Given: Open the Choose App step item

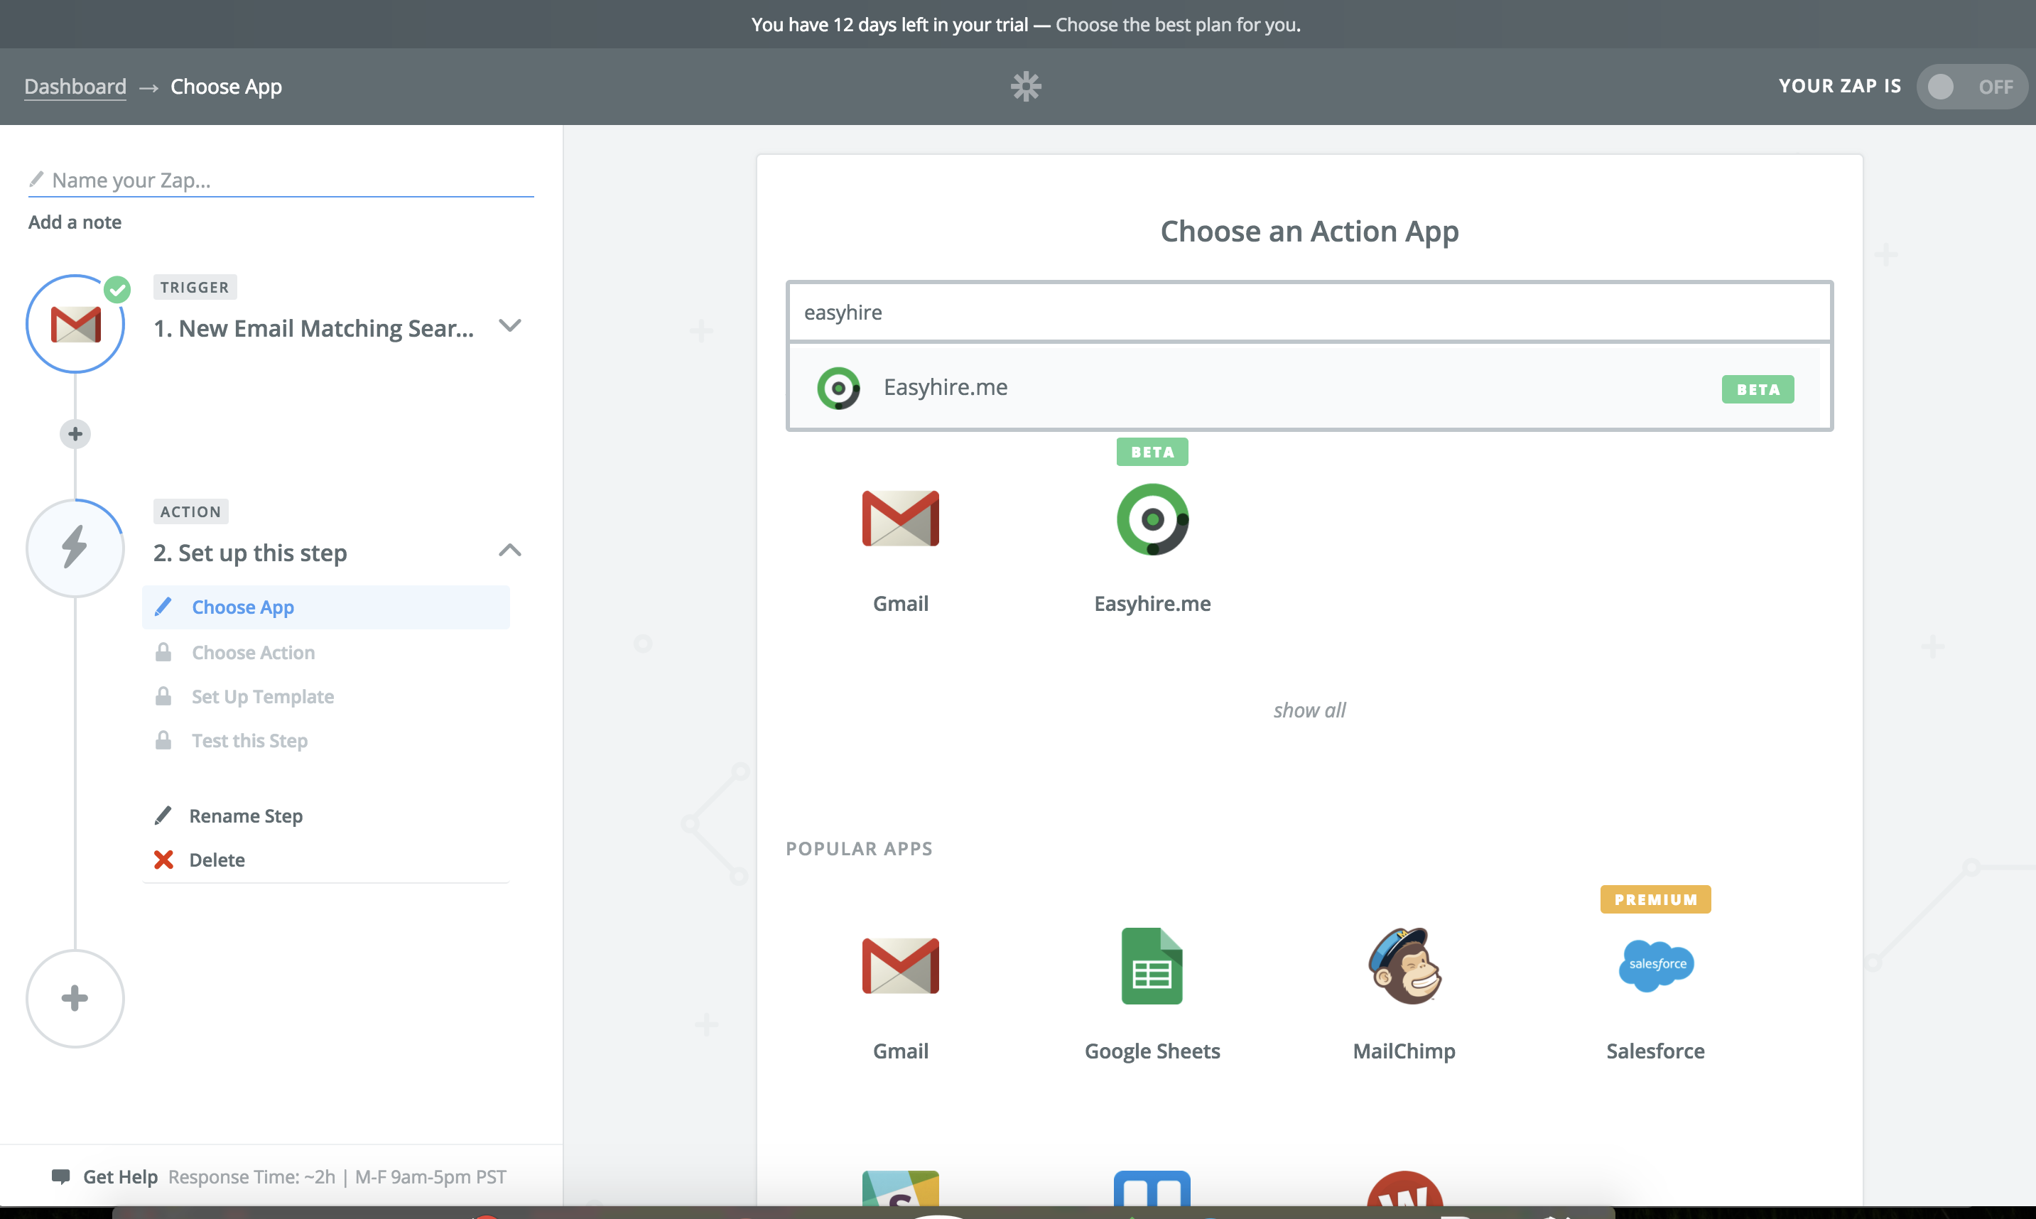Looking at the screenshot, I should tap(243, 607).
